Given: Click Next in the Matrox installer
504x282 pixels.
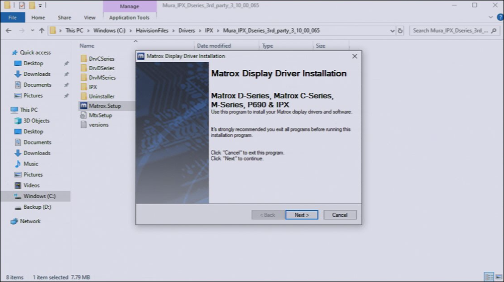Looking at the screenshot, I should click(x=301, y=215).
